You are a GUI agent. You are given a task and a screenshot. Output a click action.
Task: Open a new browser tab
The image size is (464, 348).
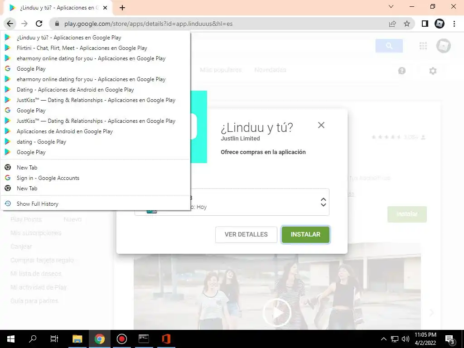(122, 8)
